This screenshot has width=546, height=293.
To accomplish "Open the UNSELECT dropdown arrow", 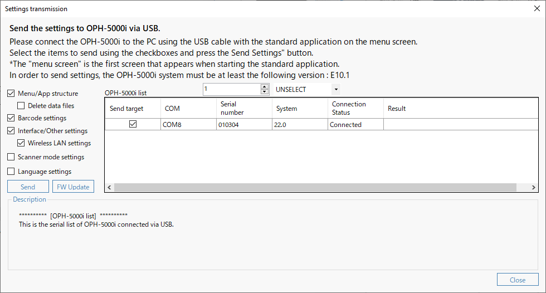I will click(335, 90).
